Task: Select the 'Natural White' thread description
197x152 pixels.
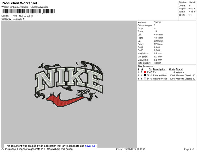Action: 160,79
